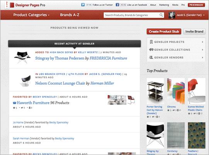Open the Media page

coord(175,5)
